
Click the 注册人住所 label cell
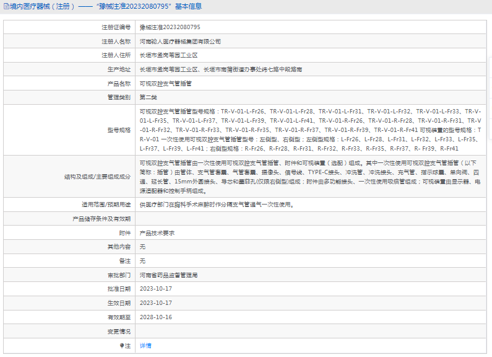[x=69, y=55]
